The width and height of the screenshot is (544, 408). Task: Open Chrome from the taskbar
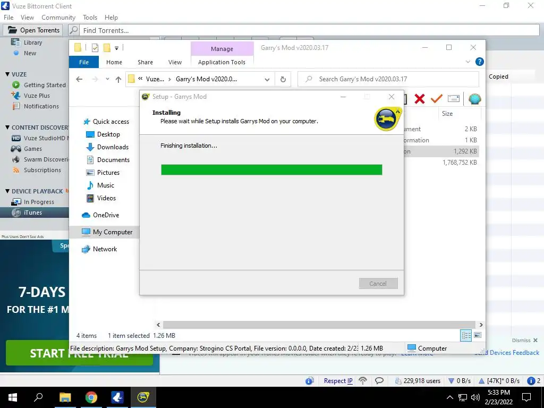91,397
